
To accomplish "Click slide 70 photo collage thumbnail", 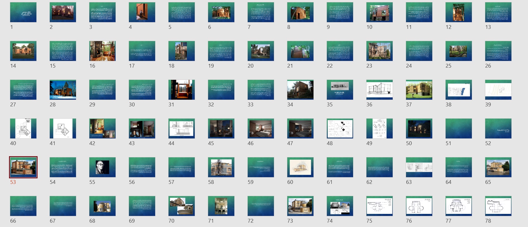I will (182, 206).
